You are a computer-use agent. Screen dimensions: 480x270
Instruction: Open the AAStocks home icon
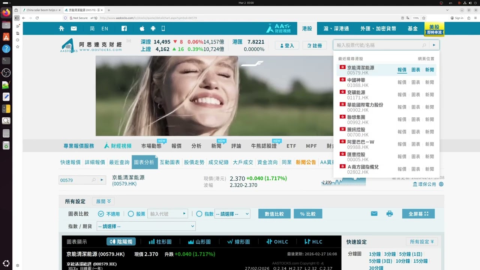click(x=61, y=28)
